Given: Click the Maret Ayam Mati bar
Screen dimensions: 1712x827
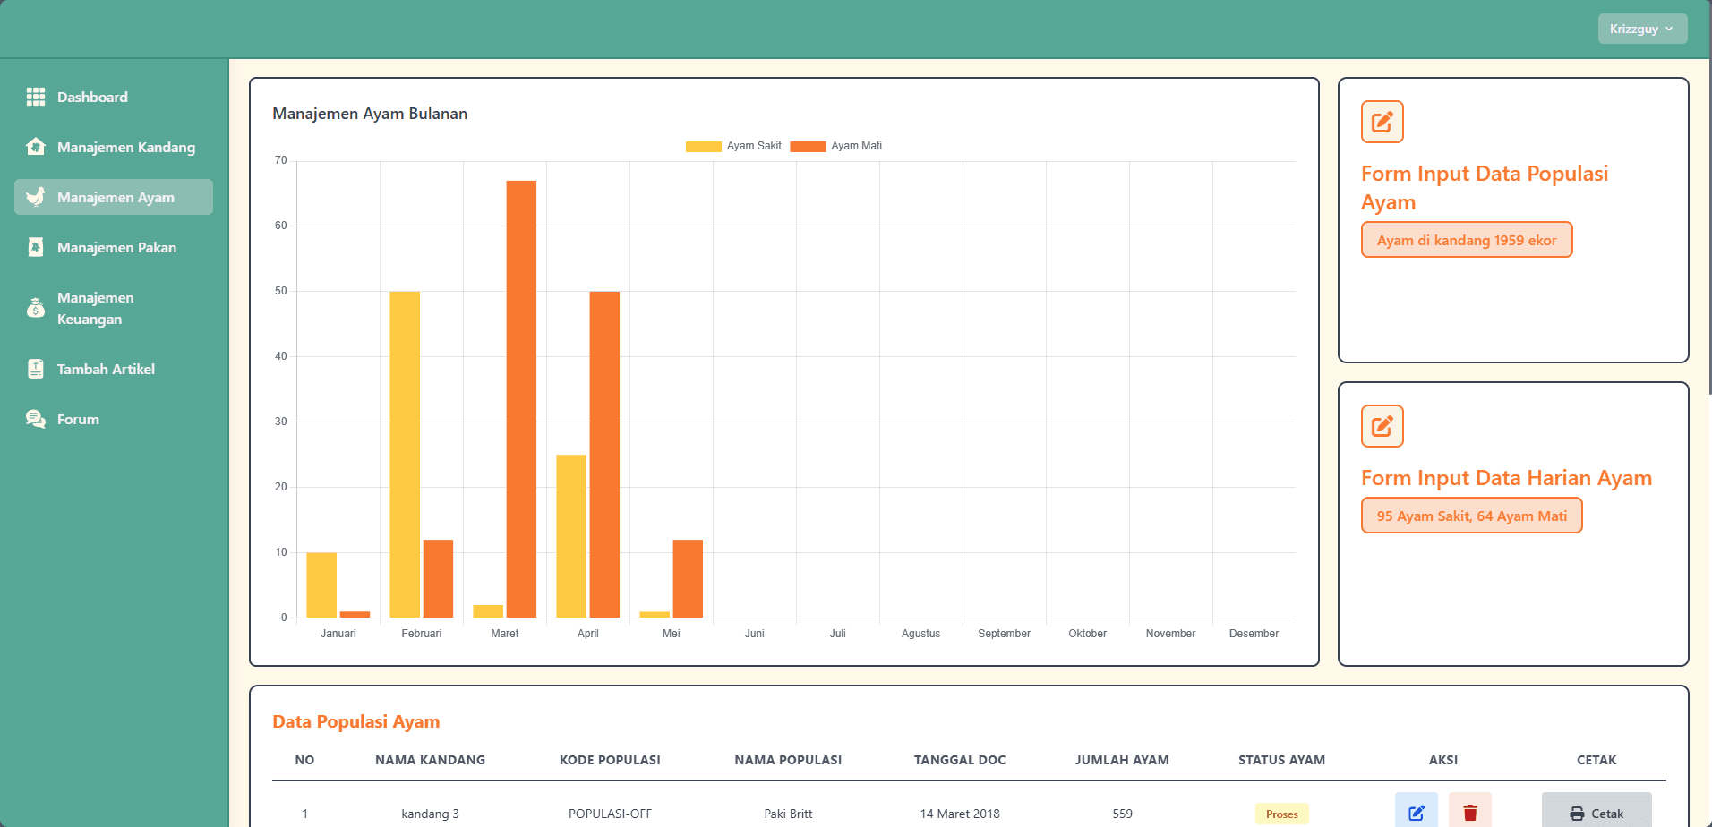Looking at the screenshot, I should point(521,398).
